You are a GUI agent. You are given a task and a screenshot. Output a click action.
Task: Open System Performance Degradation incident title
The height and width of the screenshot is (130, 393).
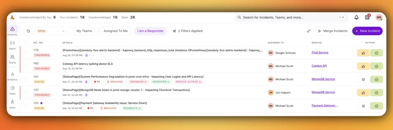[x=133, y=77]
